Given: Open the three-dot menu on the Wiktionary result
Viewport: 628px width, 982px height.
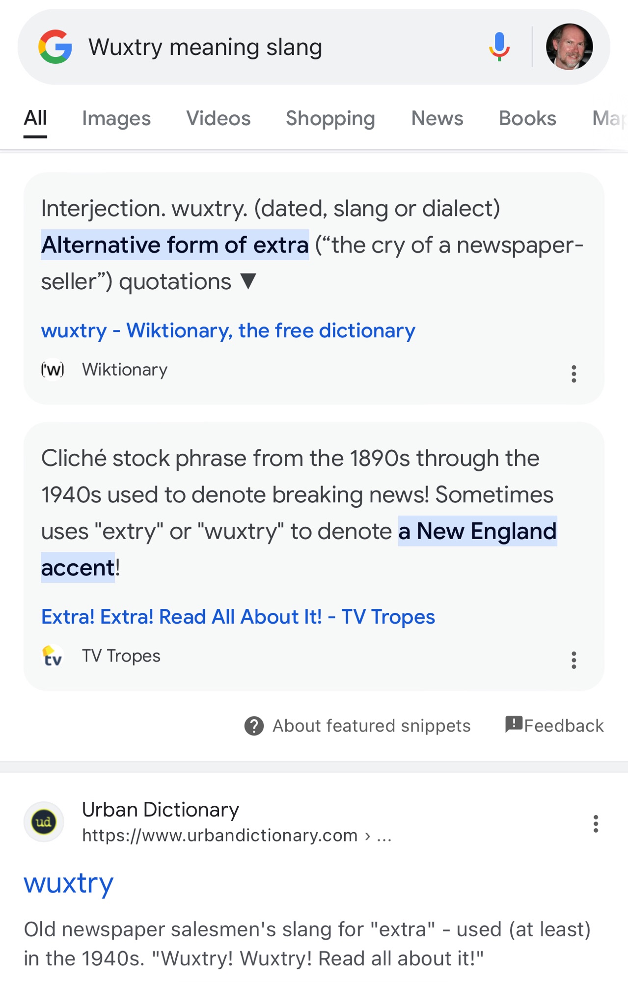Looking at the screenshot, I should [573, 374].
